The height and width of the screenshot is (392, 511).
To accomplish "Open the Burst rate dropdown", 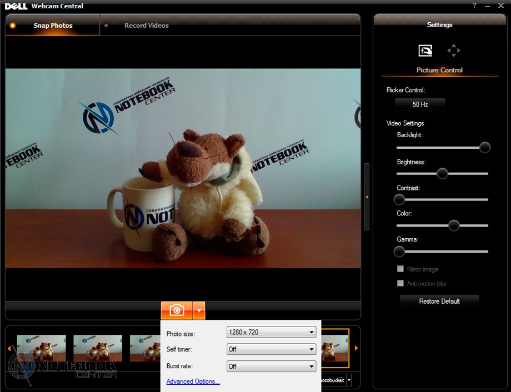I will (271, 366).
